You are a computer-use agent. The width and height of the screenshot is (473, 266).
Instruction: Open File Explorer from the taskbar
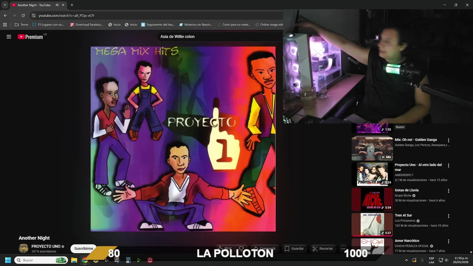pyautogui.click(x=74, y=260)
